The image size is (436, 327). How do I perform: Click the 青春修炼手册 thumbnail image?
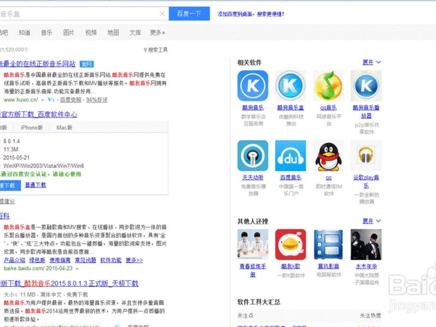253,245
